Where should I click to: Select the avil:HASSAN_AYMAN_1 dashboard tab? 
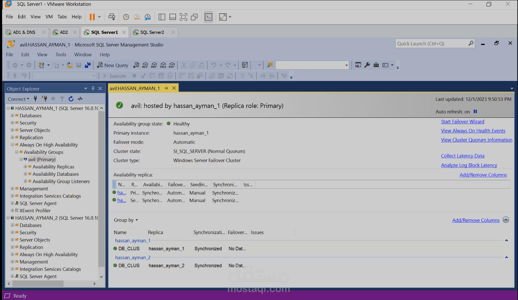[x=135, y=88]
